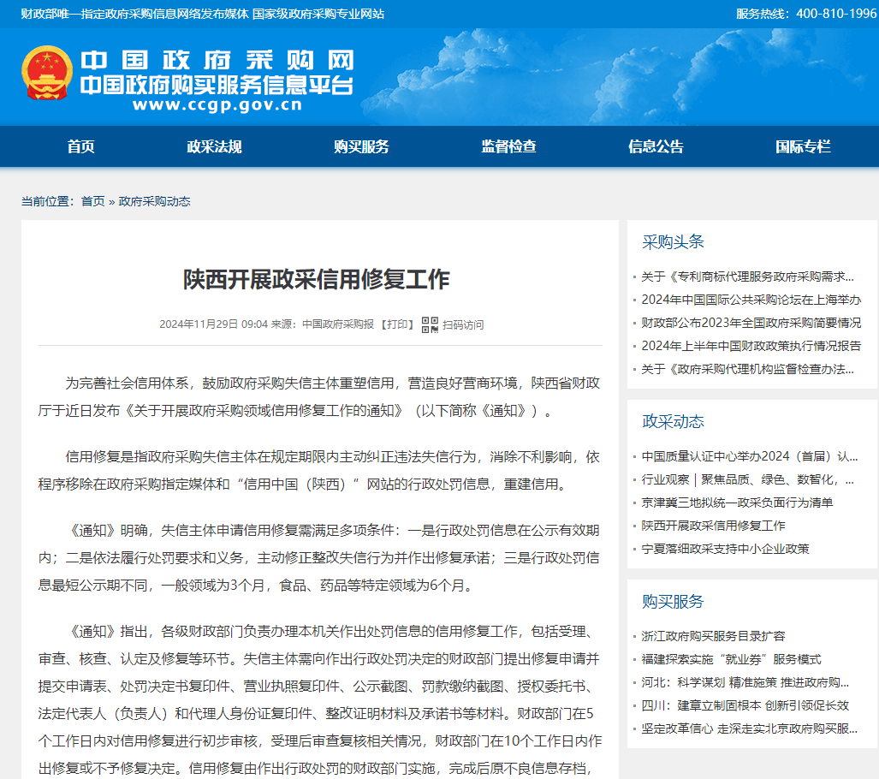879x779 pixels.
Task: Click the 扫码访问 link
Action: point(463,324)
